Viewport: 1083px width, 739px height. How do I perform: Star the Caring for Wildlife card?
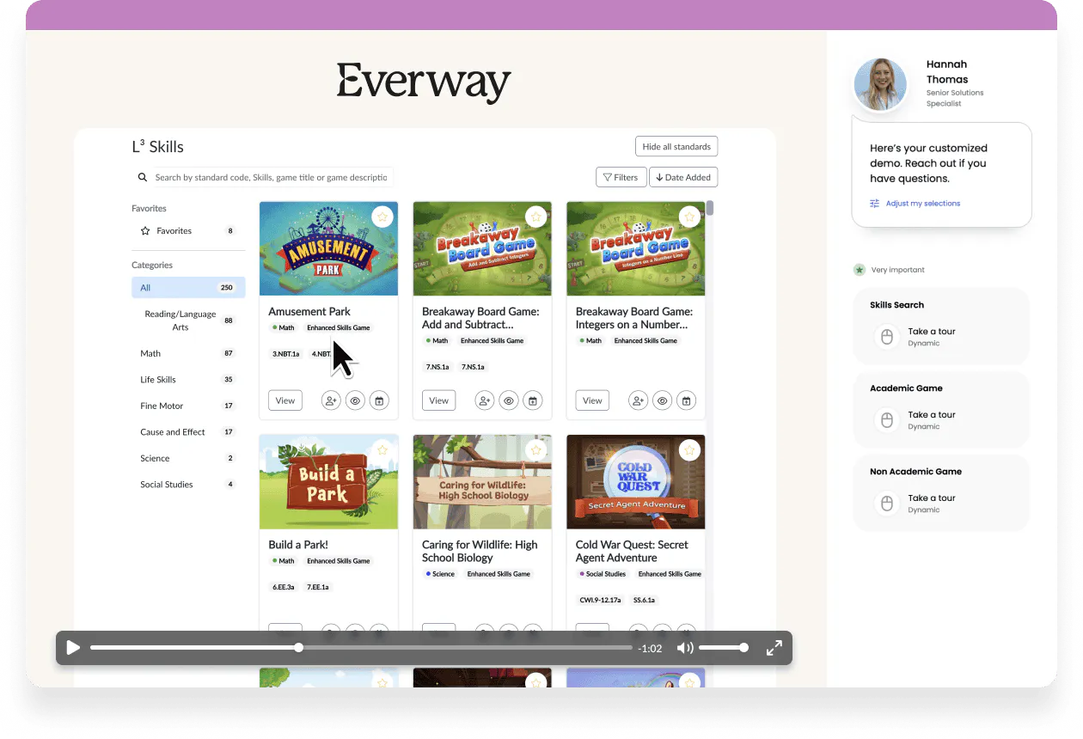(536, 449)
